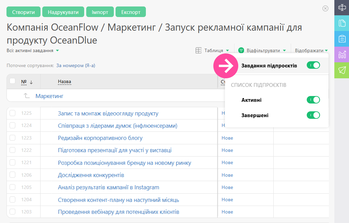Click the Створити button
349x223 pixels.
point(24,12)
